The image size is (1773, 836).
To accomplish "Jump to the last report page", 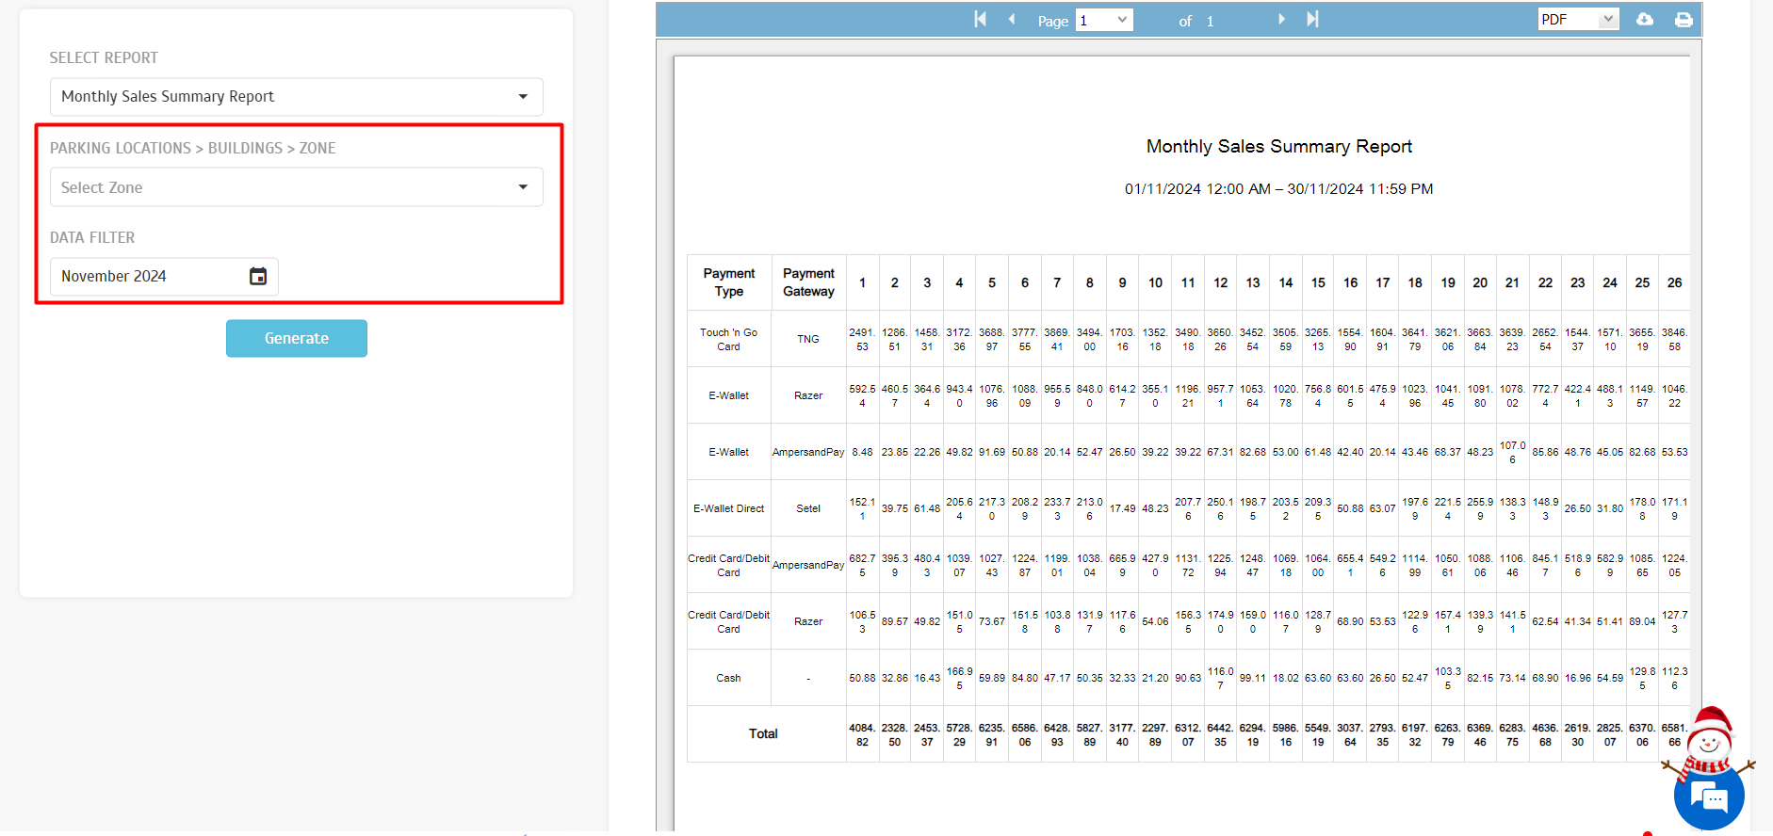I will pyautogui.click(x=1312, y=20).
